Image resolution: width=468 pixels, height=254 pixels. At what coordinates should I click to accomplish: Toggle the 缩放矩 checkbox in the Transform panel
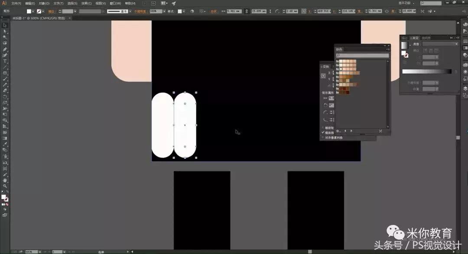click(x=322, y=128)
